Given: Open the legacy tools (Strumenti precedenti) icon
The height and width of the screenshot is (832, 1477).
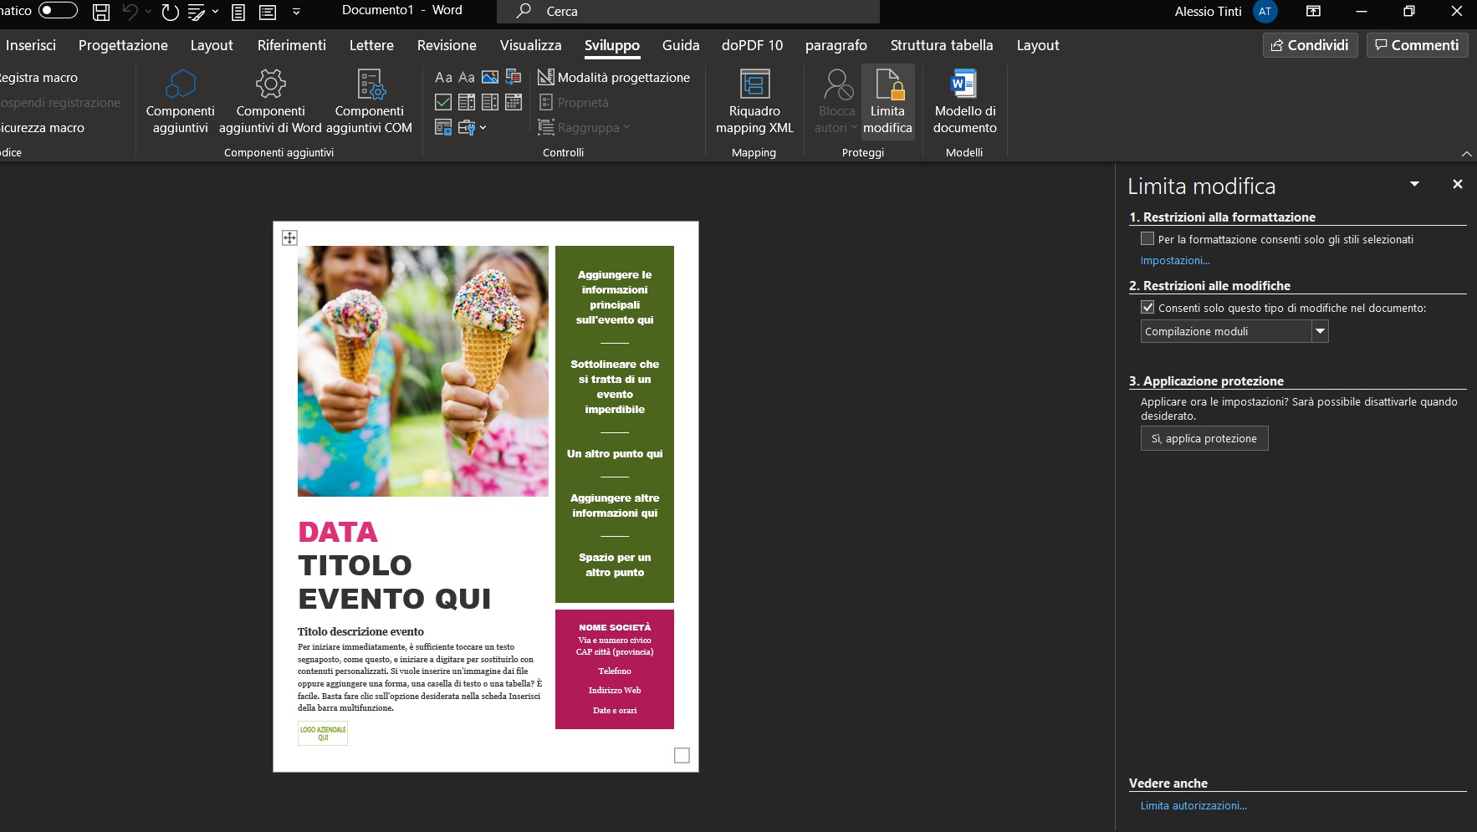Looking at the screenshot, I should (x=467, y=128).
